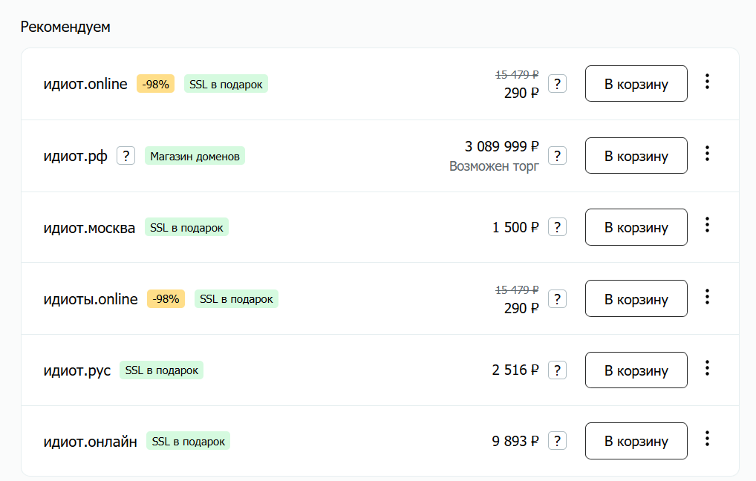Click the -98% discount badge for идиот.online
Screen dimensions: 756x481
[156, 84]
